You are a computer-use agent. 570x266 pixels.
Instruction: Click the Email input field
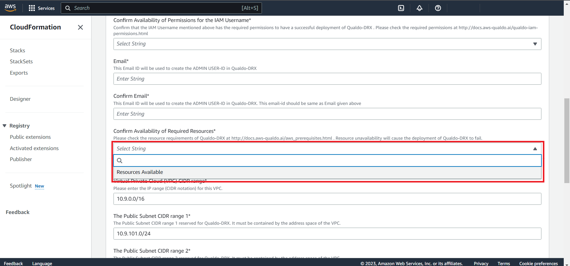[327, 79]
